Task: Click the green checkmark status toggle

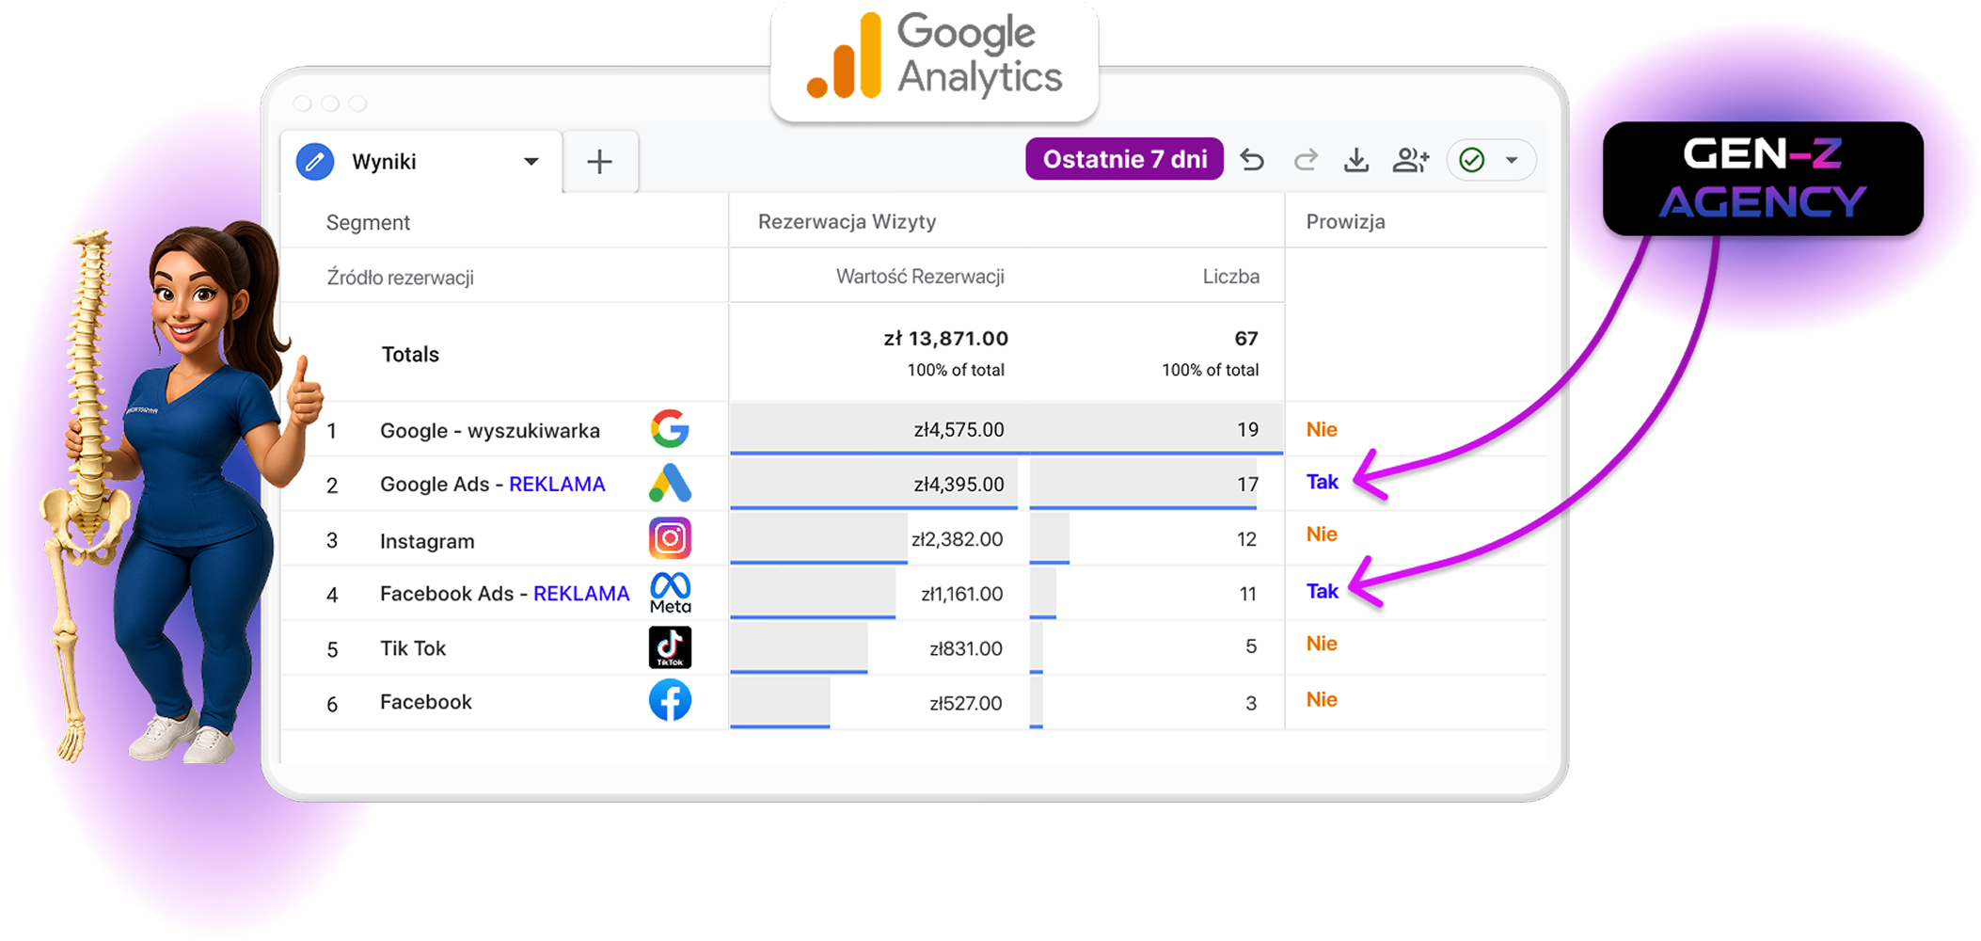Action: pos(1473,160)
